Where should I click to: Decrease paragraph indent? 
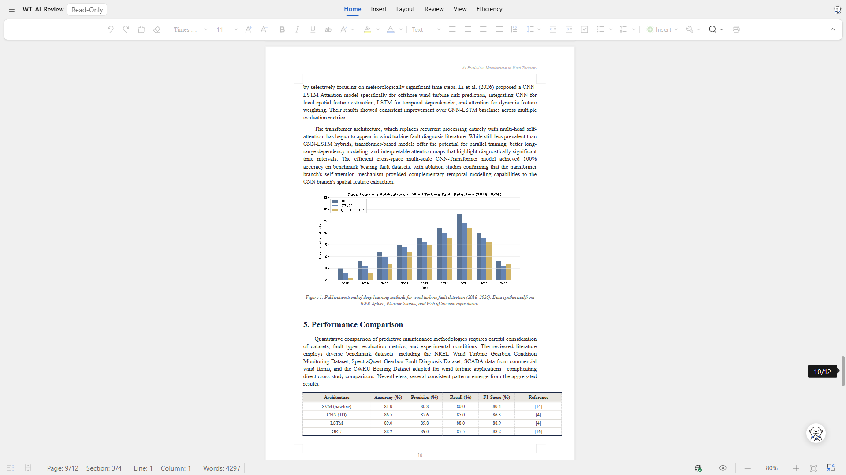click(553, 29)
